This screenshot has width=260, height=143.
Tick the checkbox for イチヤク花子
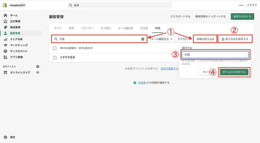click(x=55, y=58)
